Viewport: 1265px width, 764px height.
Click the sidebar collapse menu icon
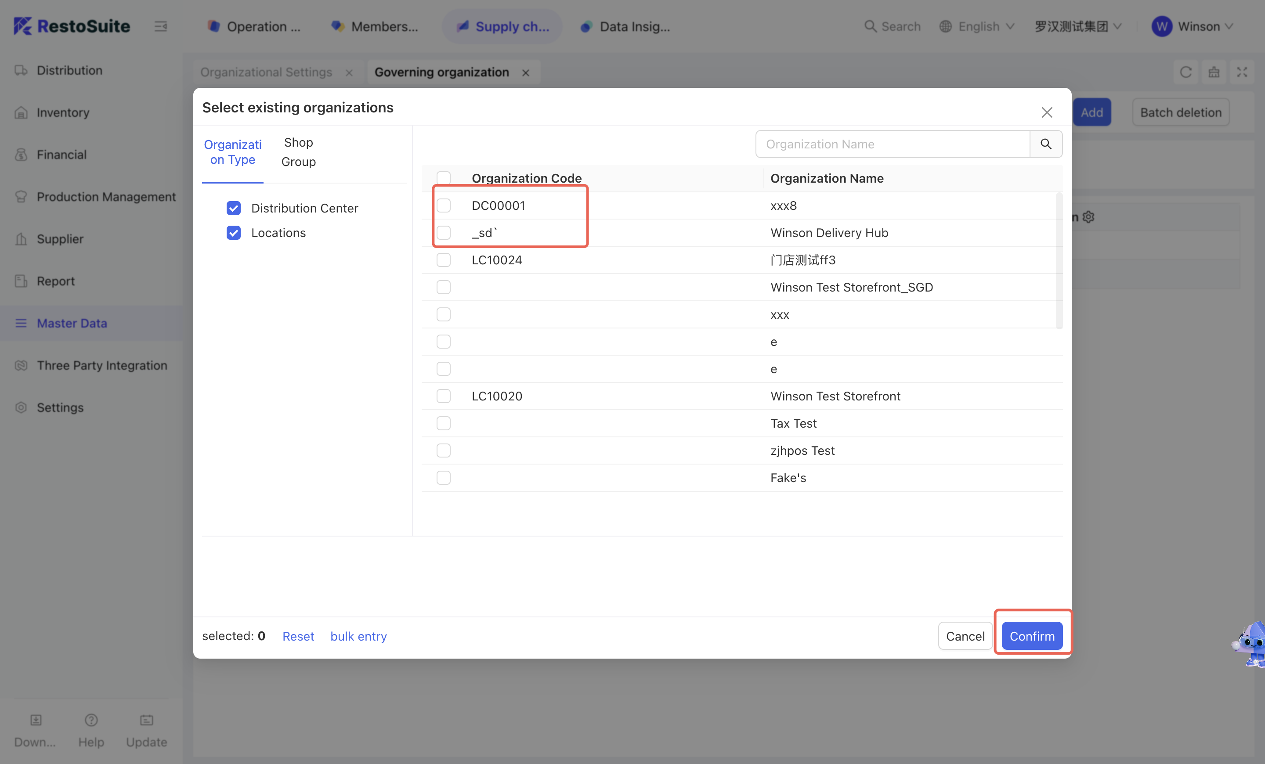coord(161,26)
